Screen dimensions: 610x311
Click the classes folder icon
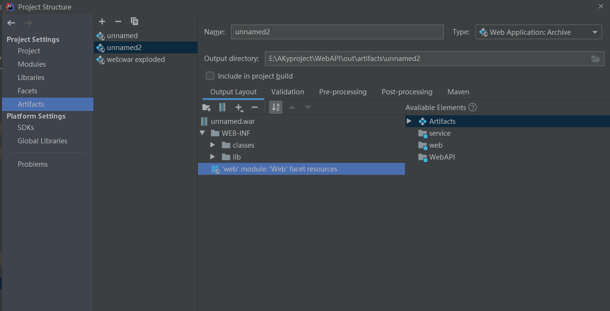(x=226, y=145)
